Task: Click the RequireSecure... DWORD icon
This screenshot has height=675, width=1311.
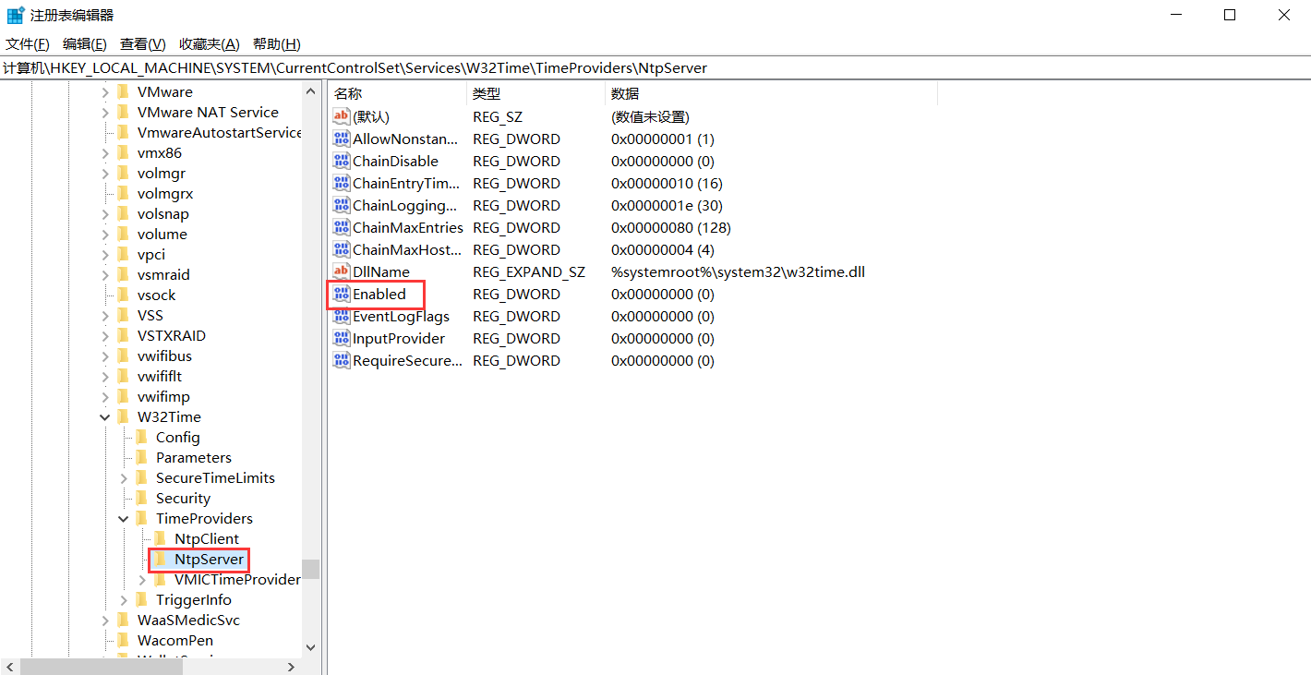Action: tap(342, 361)
